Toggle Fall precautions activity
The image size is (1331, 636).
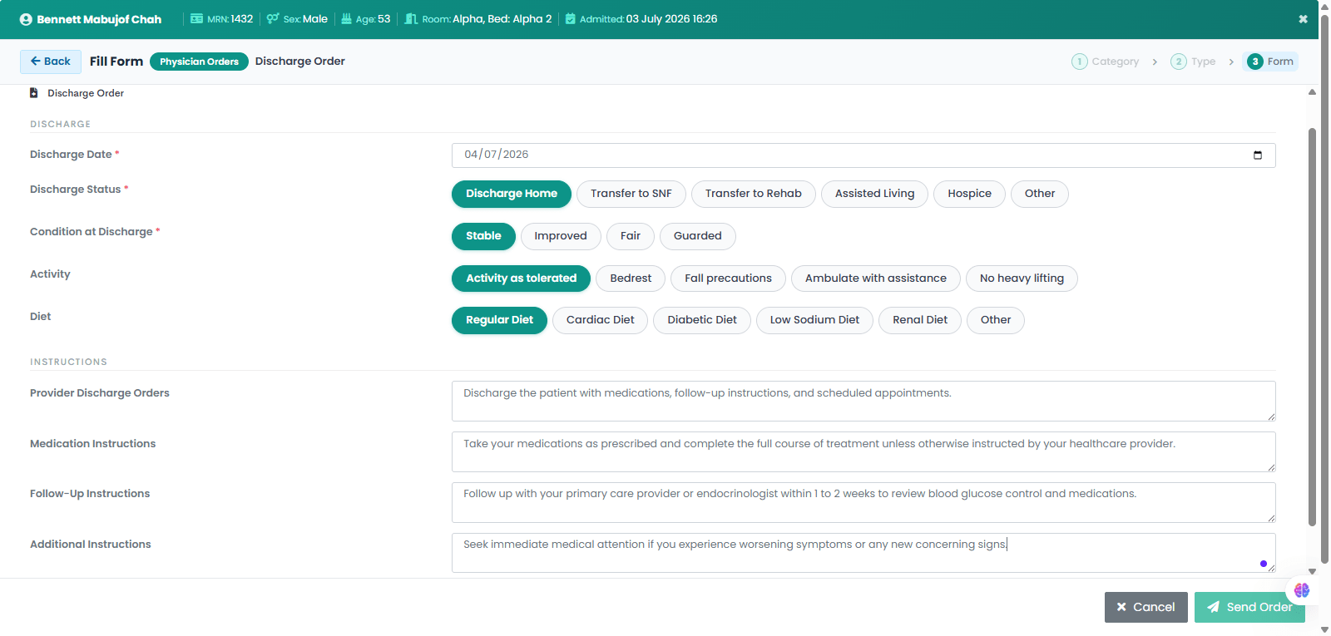click(728, 279)
